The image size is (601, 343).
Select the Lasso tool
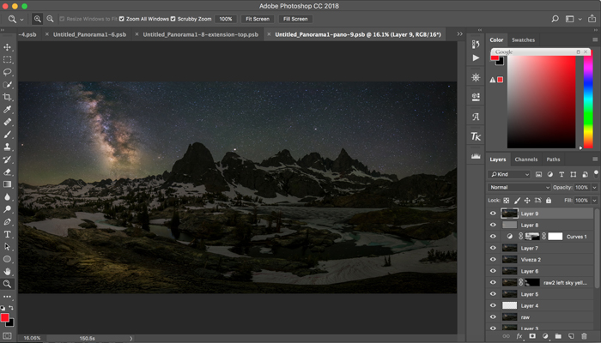point(8,72)
